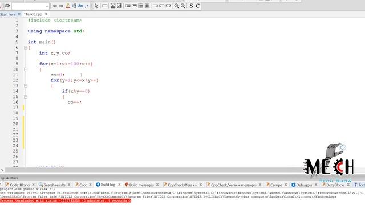Close the Cscope tab

pos(286,184)
